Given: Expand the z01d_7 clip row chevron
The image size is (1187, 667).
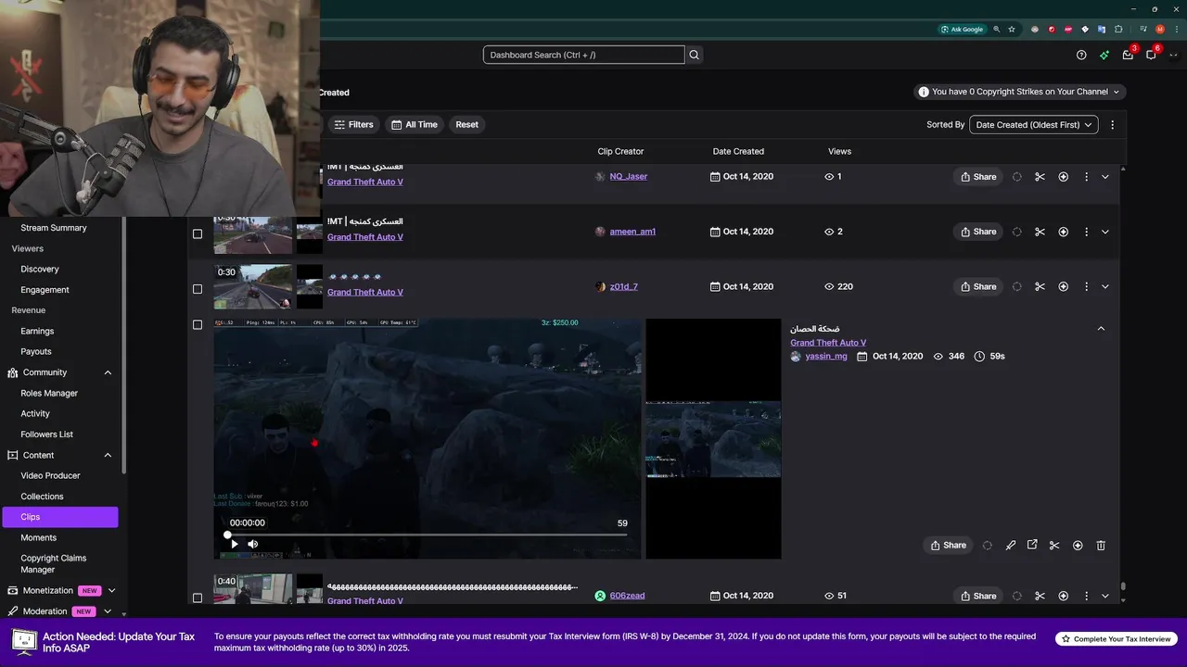Looking at the screenshot, I should tap(1104, 287).
